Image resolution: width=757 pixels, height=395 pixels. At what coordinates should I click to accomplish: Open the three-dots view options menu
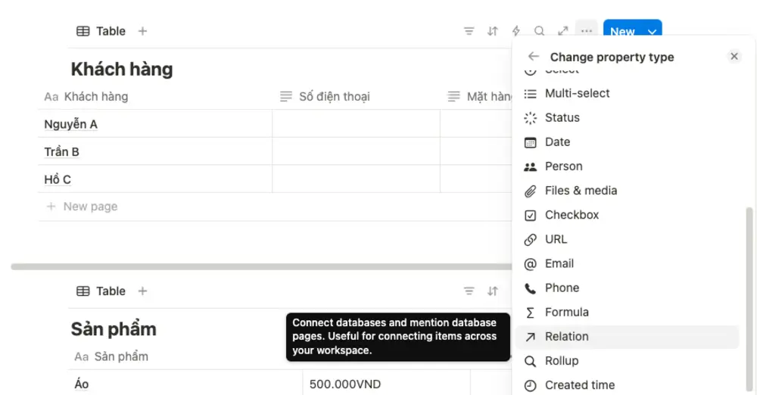(x=587, y=31)
